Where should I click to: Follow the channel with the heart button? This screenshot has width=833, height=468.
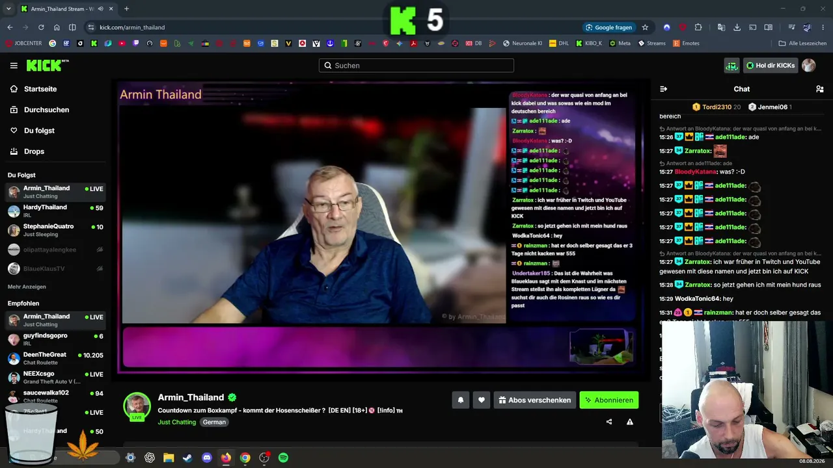[482, 400]
